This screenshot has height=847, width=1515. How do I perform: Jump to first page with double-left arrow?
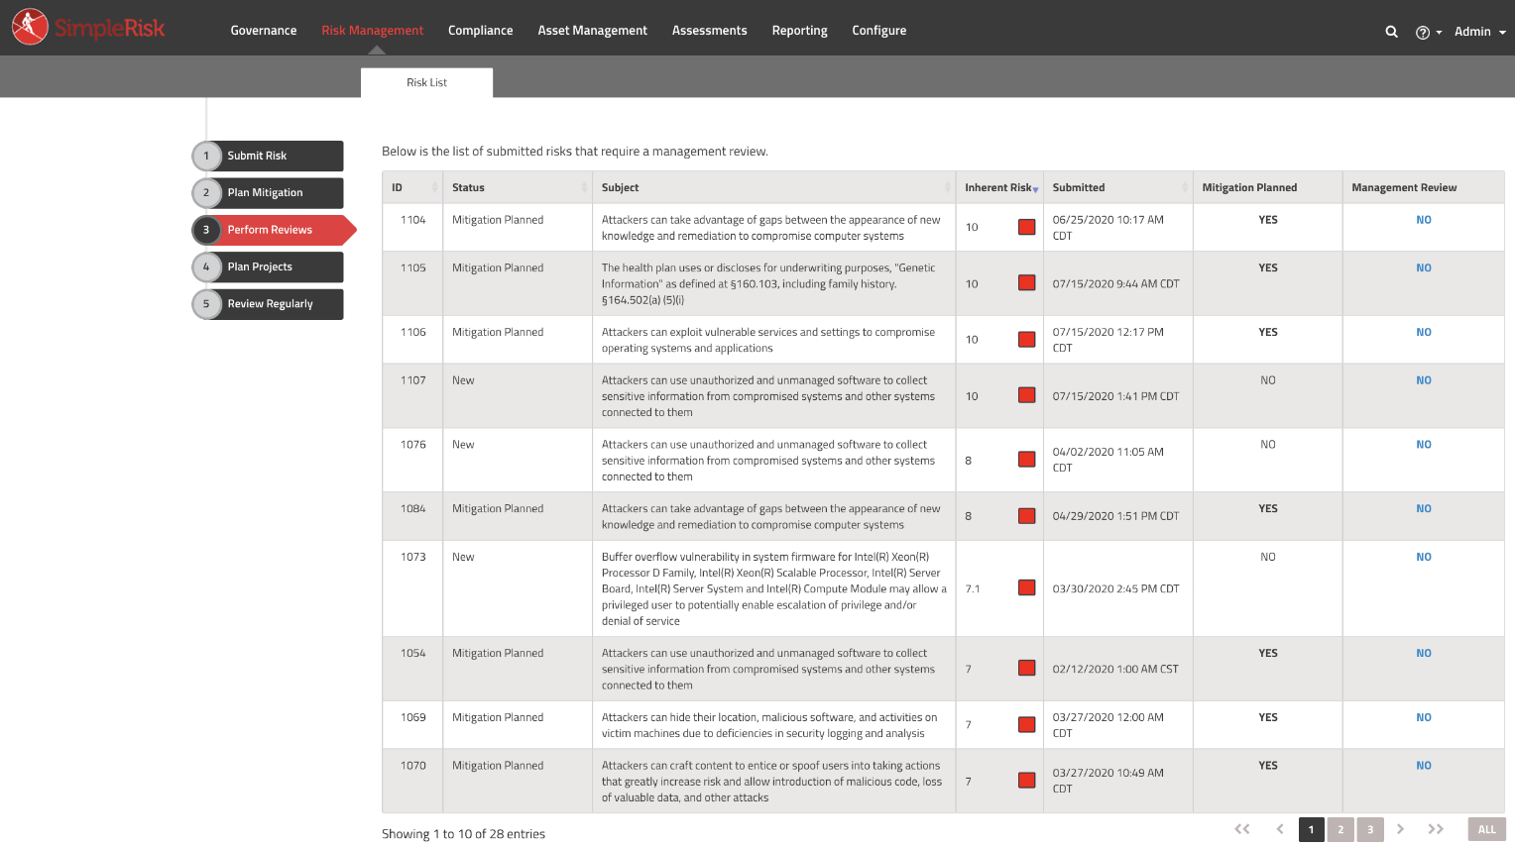tap(1242, 829)
